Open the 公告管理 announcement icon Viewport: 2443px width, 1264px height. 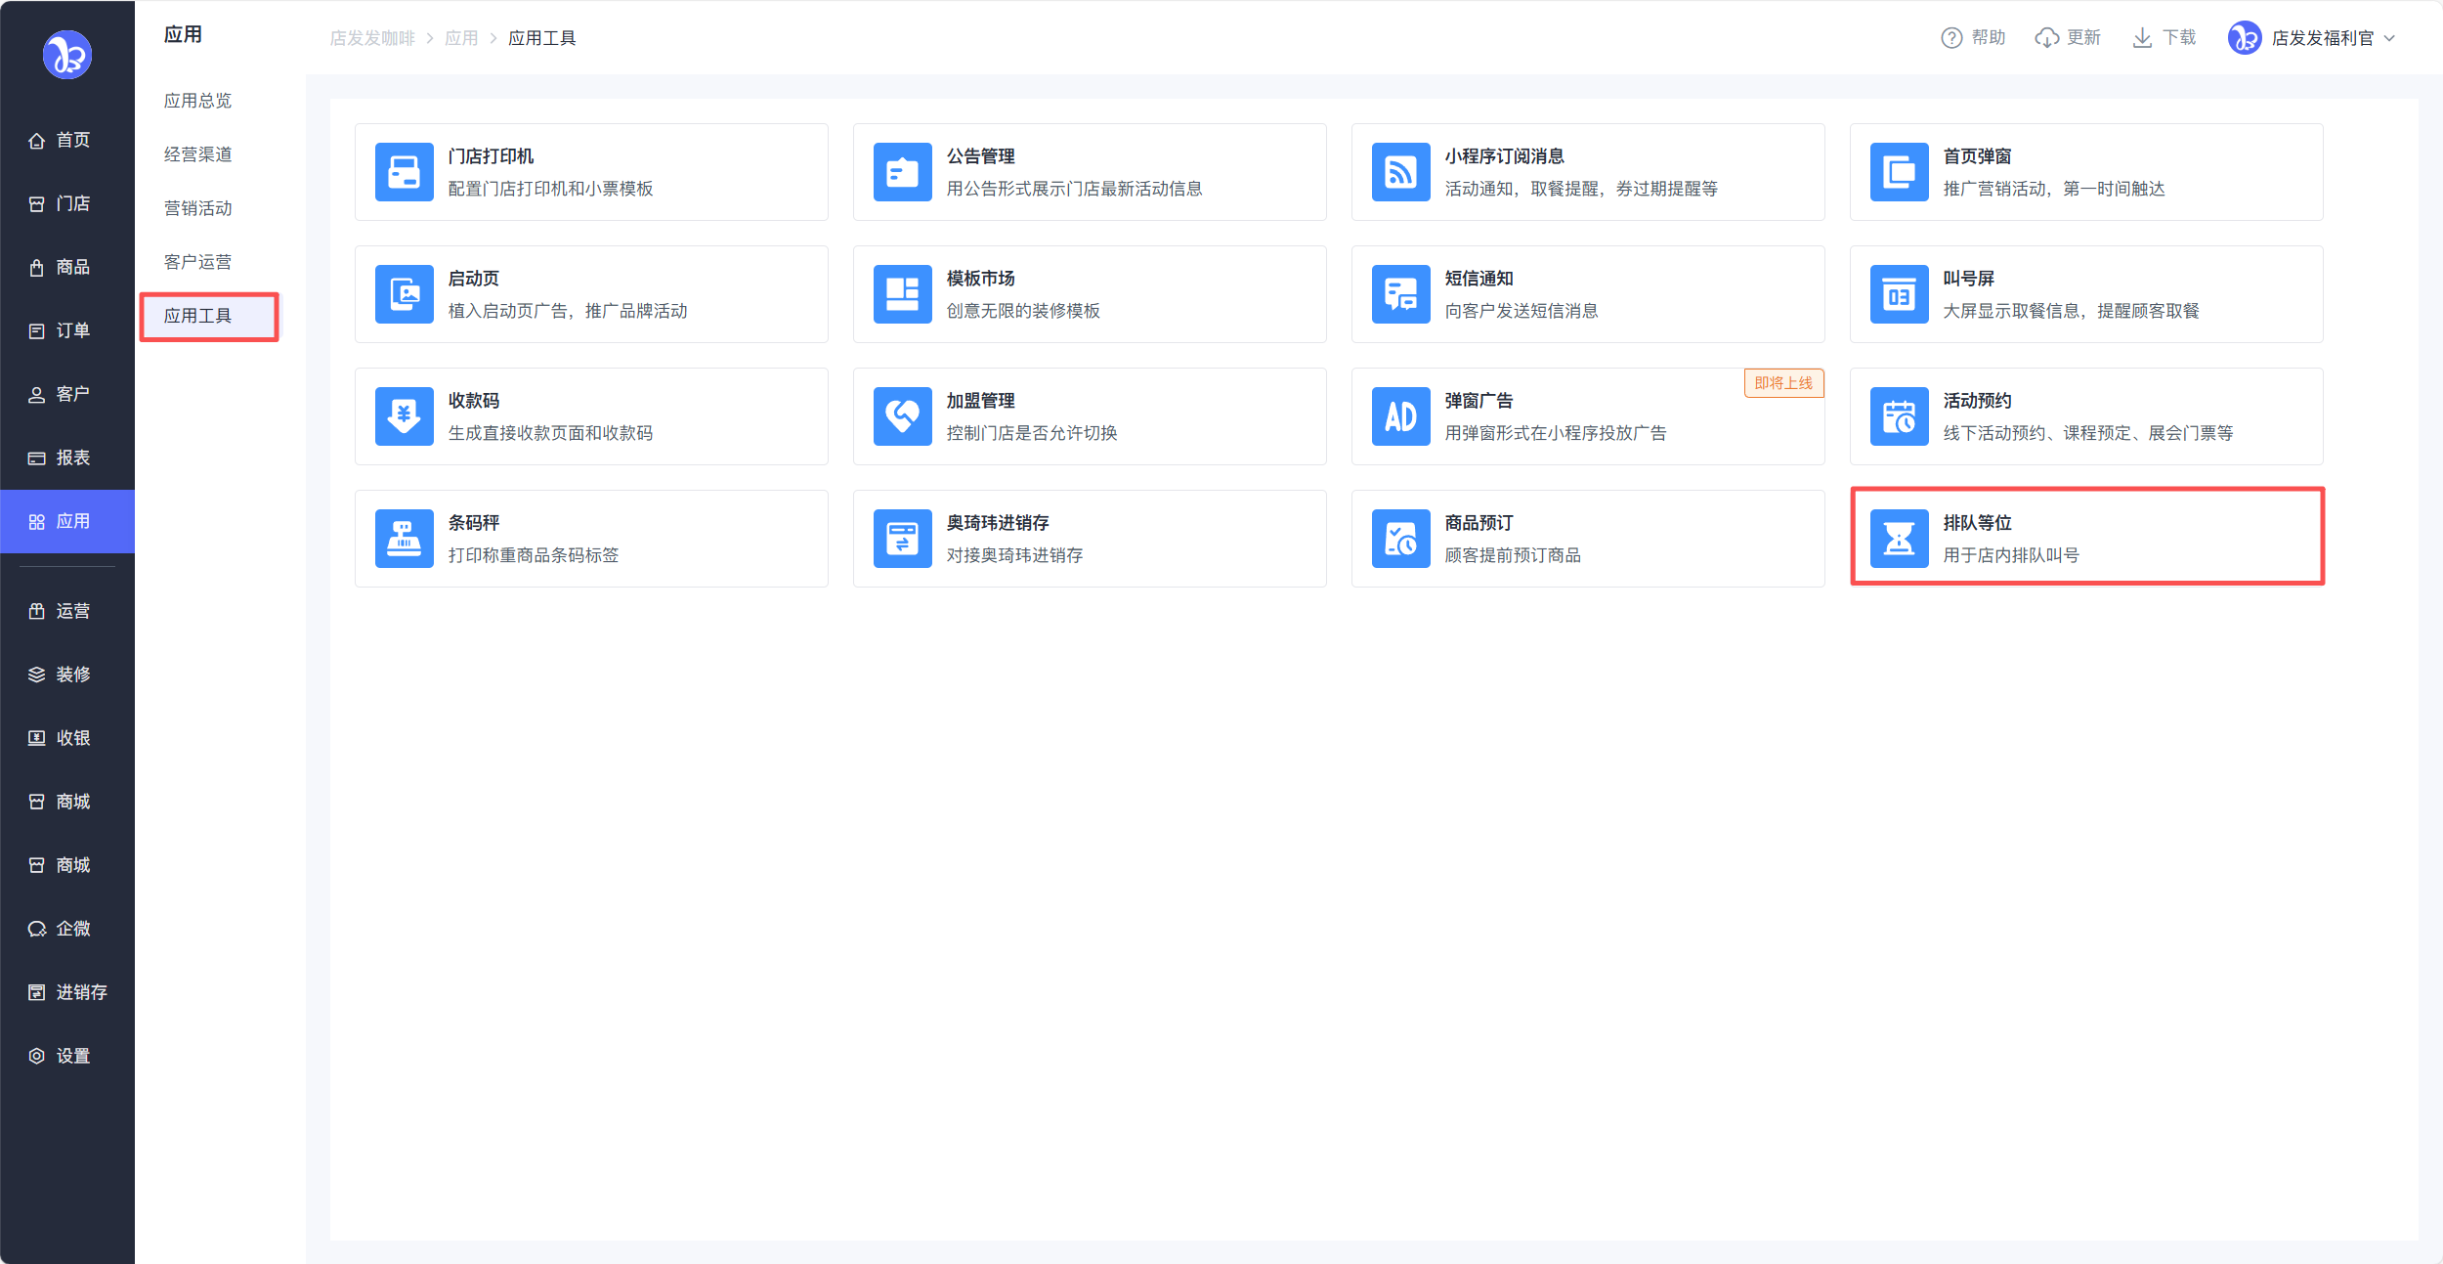[902, 172]
